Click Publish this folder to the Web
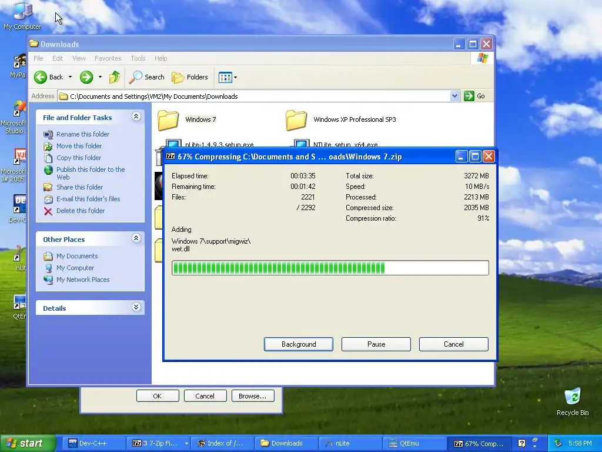 coord(91,173)
